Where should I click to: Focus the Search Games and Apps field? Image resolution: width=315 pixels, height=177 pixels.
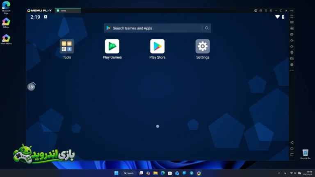point(157,28)
